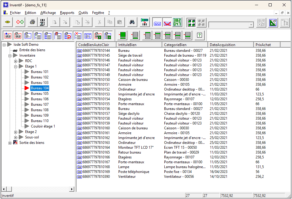292x199 pixels.
Task: Click the Paste clipboard icon
Action: [120, 22]
